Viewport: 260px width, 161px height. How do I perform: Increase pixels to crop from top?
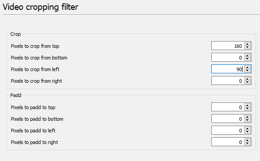click(x=247, y=44)
